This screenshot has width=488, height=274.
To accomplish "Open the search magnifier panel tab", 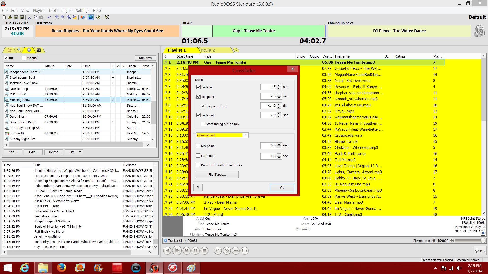I will tap(19, 50).
